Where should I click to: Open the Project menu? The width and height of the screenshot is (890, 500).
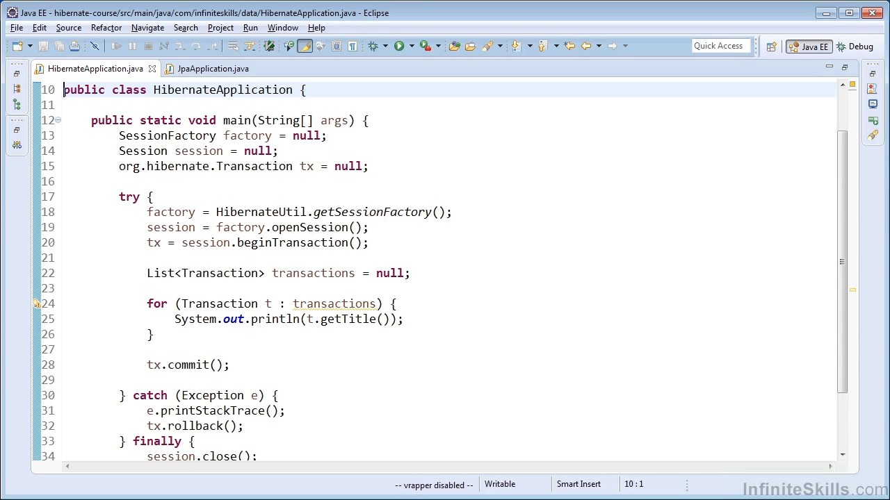[x=220, y=28]
